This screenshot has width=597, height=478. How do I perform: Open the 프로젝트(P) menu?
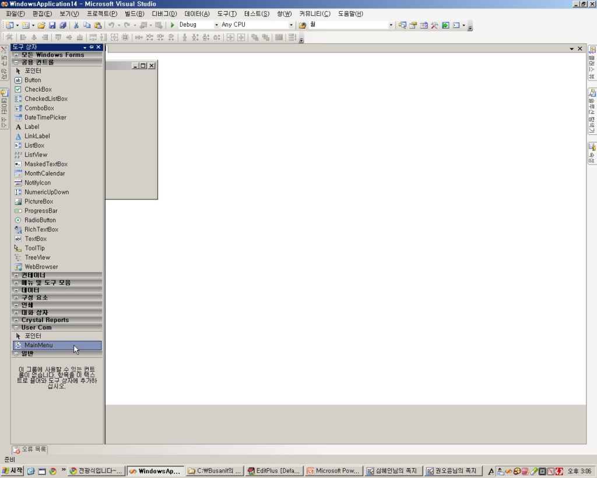pos(101,14)
